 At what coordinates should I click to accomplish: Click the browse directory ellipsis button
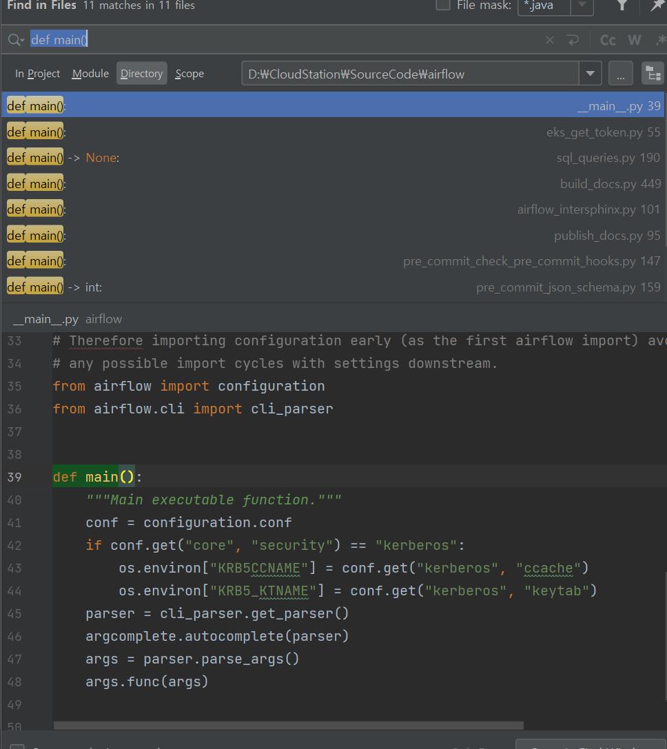pos(620,74)
